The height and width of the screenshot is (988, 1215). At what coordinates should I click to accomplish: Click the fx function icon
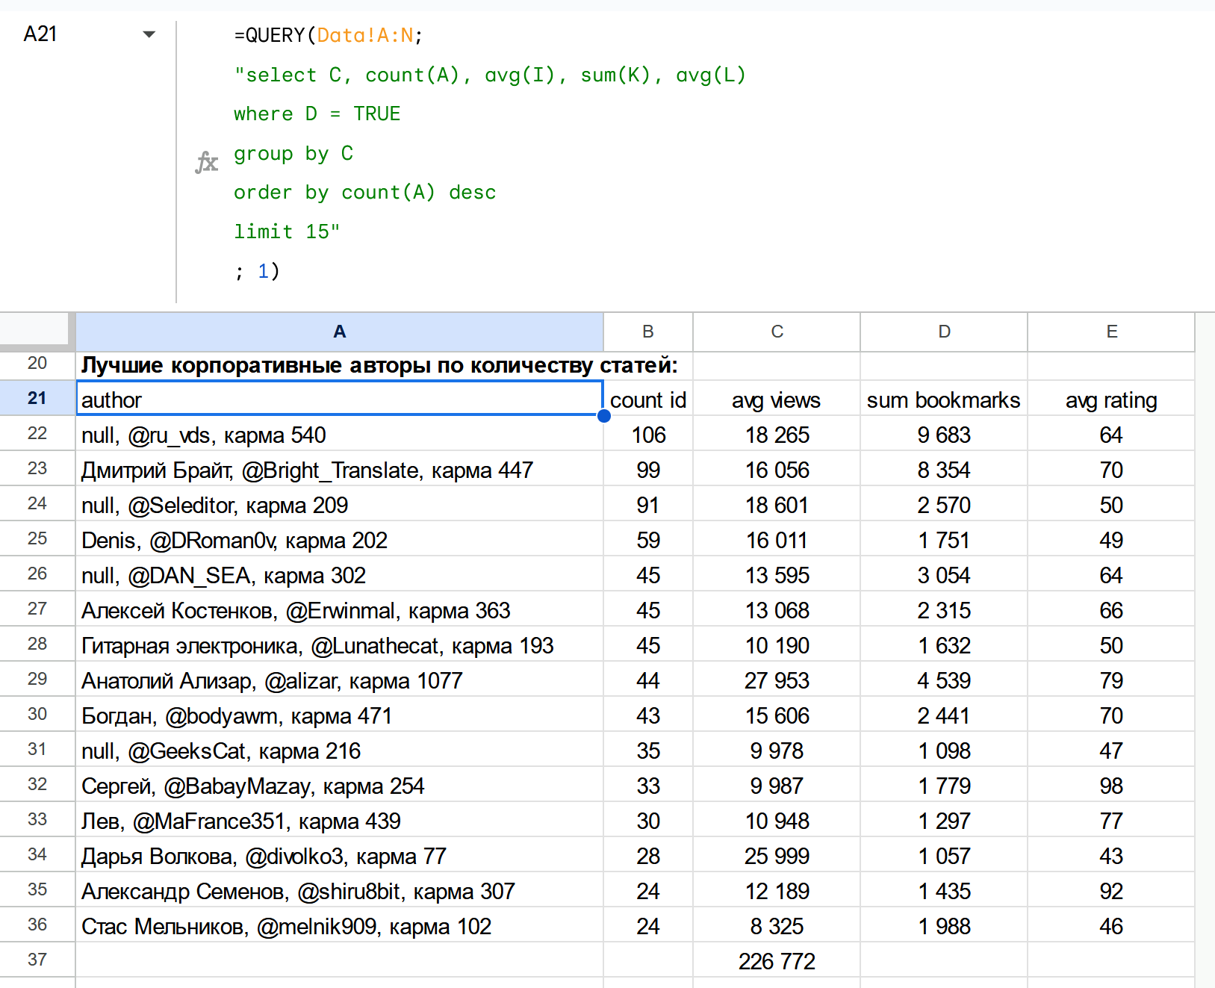(x=206, y=162)
